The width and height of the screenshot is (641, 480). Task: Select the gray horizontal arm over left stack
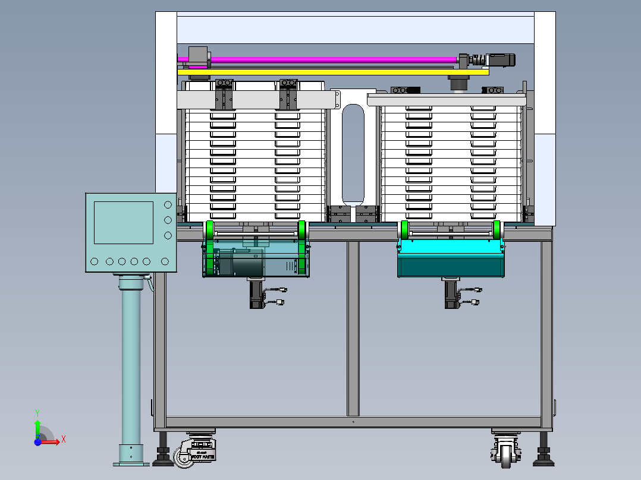(x=258, y=100)
